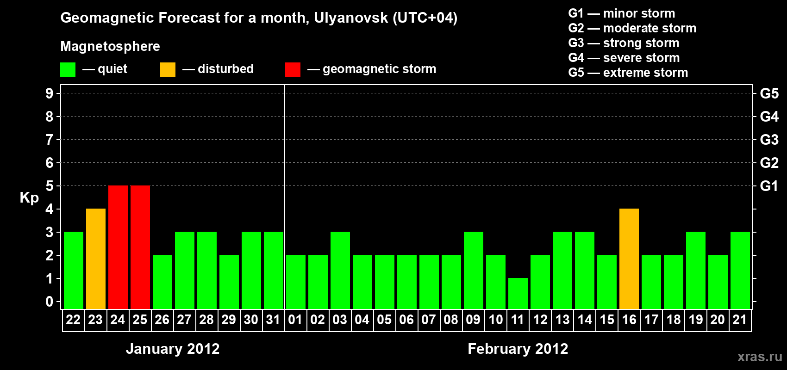Screen dimensions: 787x370
Task: Click the 'G3 — strong storm' legend line
Action: pyautogui.click(x=624, y=43)
